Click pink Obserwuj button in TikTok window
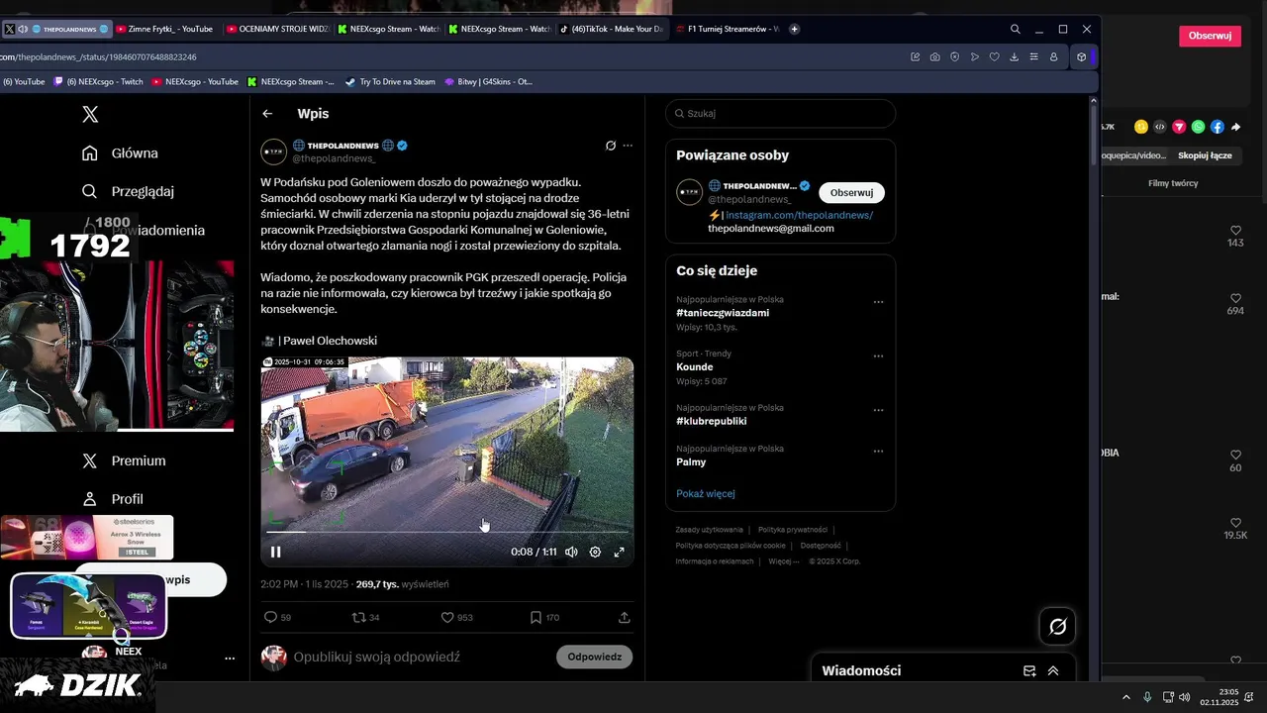The height and width of the screenshot is (713, 1267). 1210,36
